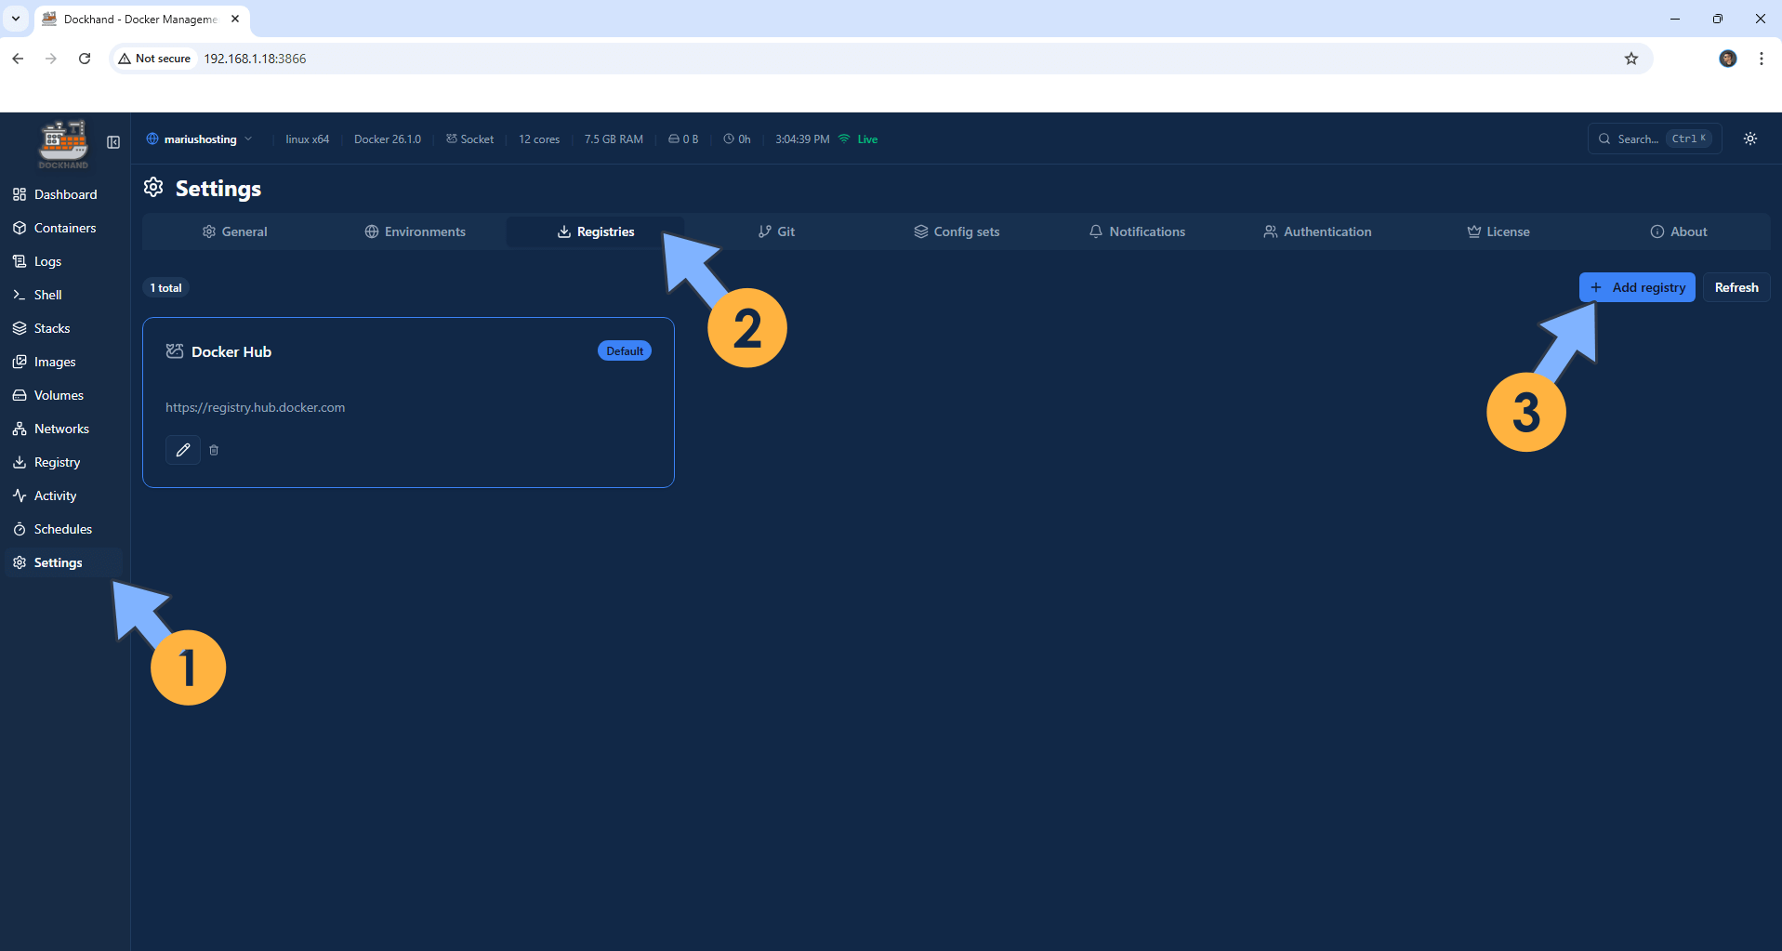
Task: Open the Networks section
Action: (x=61, y=429)
